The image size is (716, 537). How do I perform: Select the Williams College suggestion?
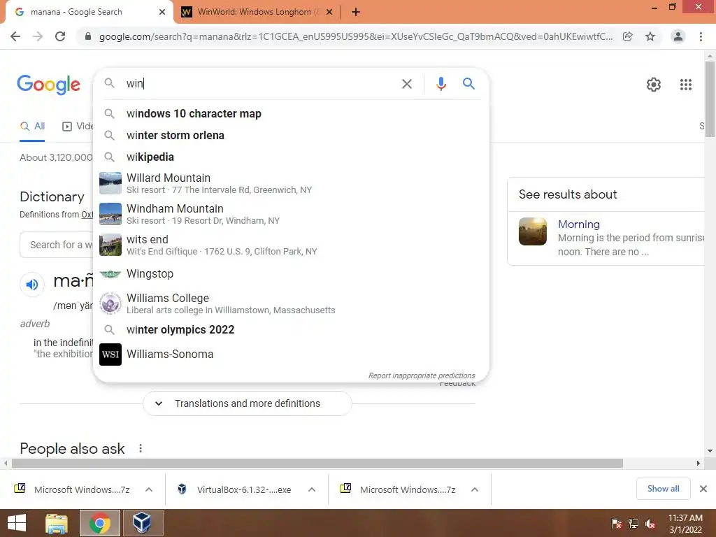pos(290,303)
